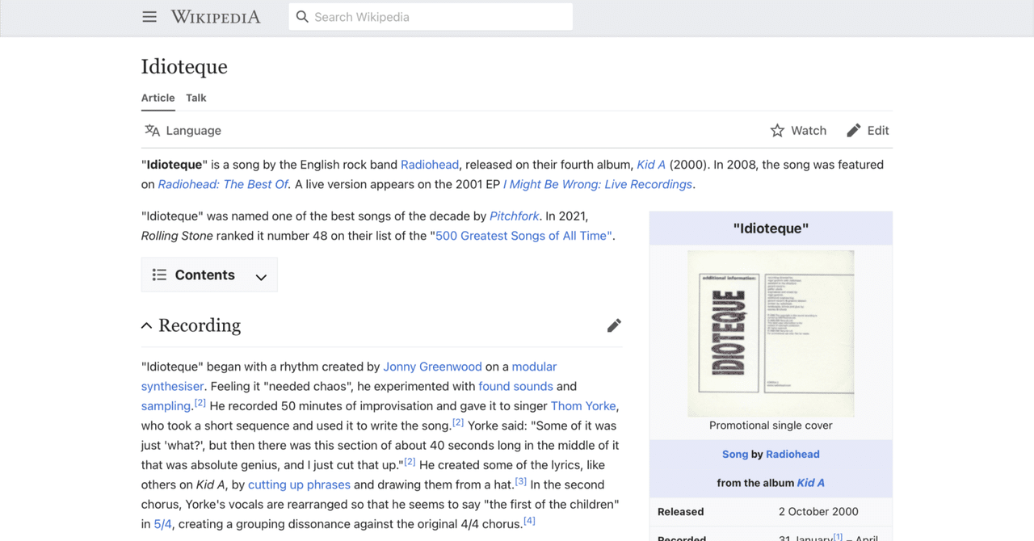Open the Language selector
Viewport: 1034px width, 541px height.
click(x=183, y=131)
